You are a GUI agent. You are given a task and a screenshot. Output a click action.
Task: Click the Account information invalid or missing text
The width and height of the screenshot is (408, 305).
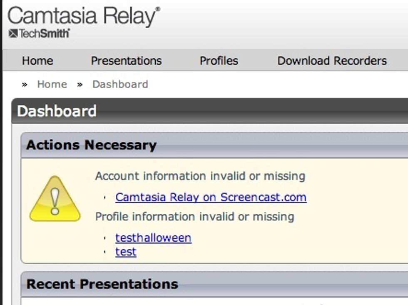point(200,176)
